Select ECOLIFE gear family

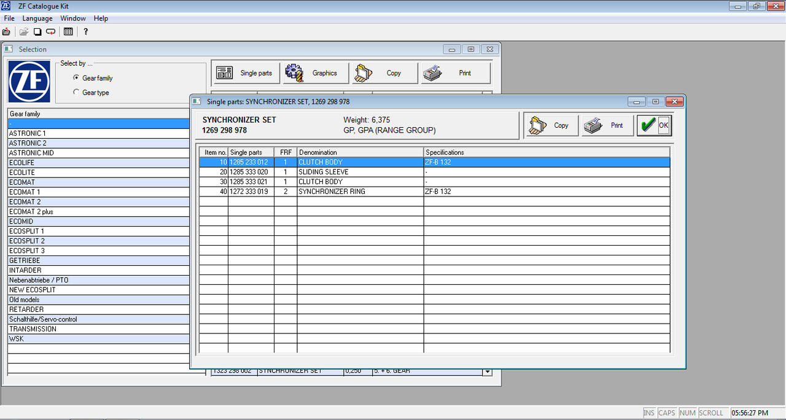click(x=98, y=163)
